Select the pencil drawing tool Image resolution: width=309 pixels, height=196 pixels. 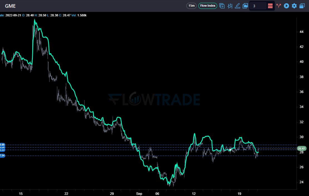238,6
